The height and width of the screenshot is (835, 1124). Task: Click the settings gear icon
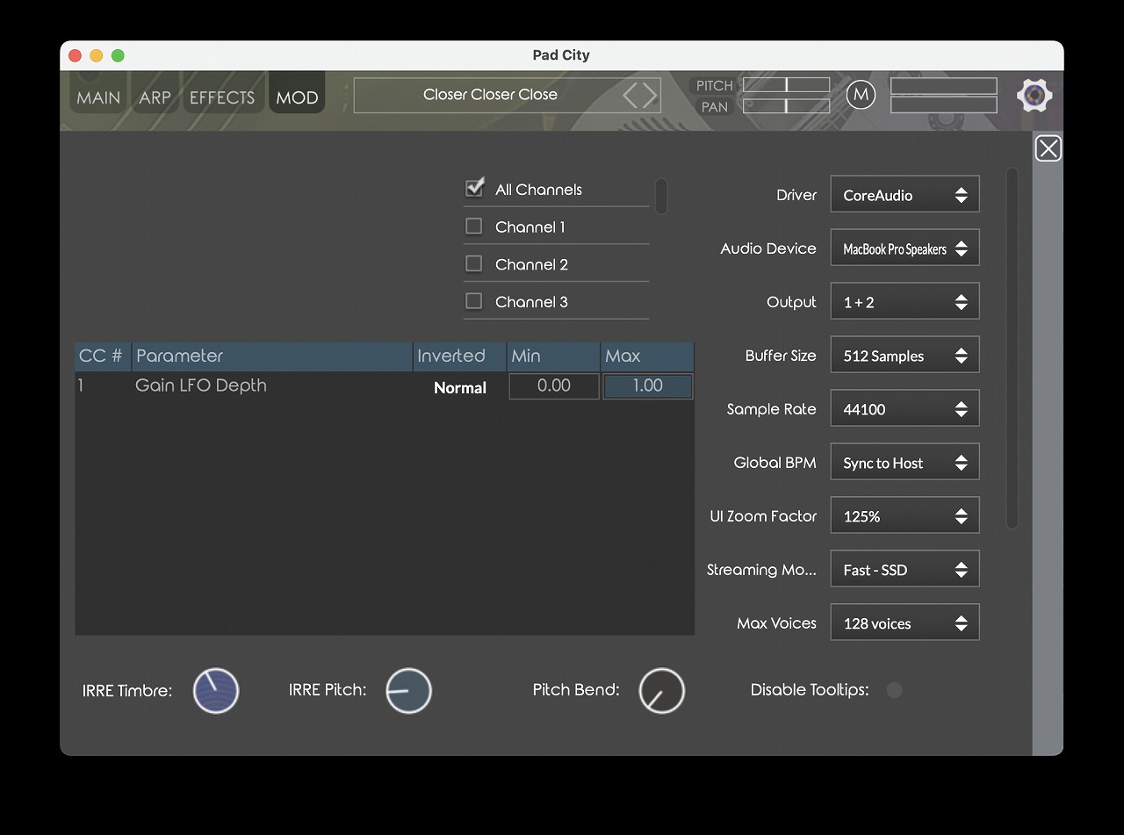[1034, 95]
